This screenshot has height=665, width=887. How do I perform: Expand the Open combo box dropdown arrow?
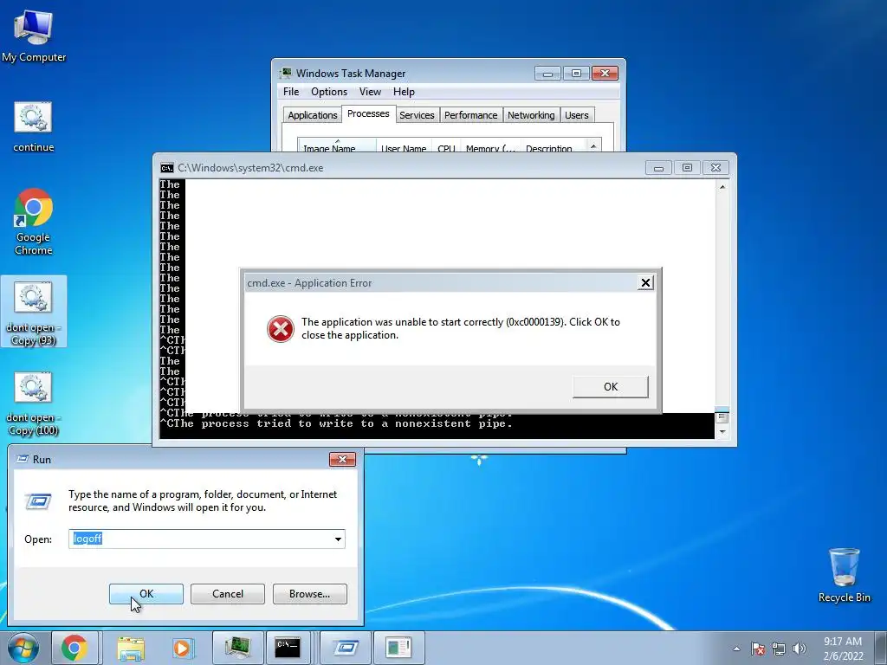pos(339,539)
